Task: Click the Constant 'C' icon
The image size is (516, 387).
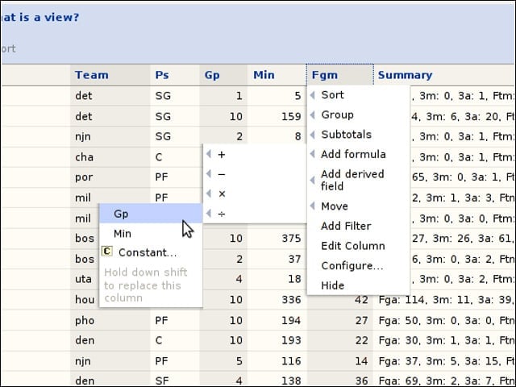Action: [107, 252]
